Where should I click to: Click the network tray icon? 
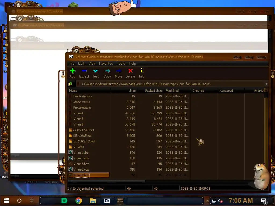214,201
